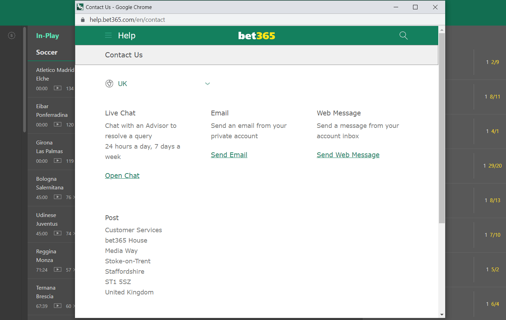This screenshot has height=320, width=506.
Task: Click the Stoke-on-Trent address line
Action: click(128, 261)
